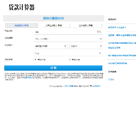Edit the interest rate field showing 4.9
136x136 pixels.
(x=68, y=54)
